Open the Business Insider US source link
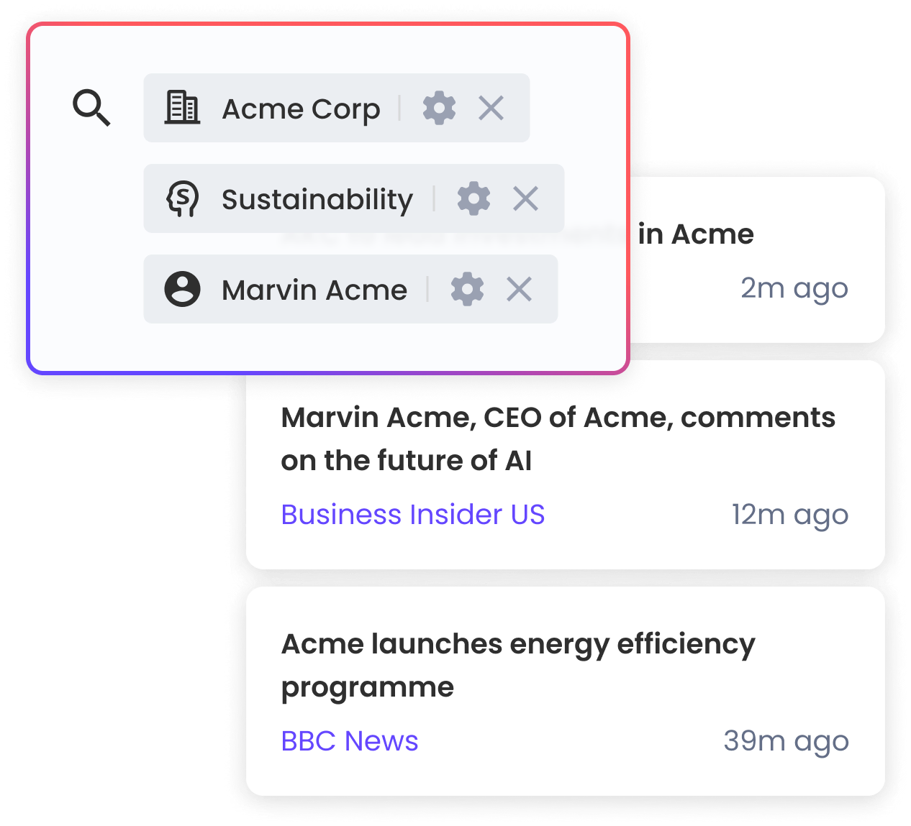The height and width of the screenshot is (826, 911). pos(413,515)
